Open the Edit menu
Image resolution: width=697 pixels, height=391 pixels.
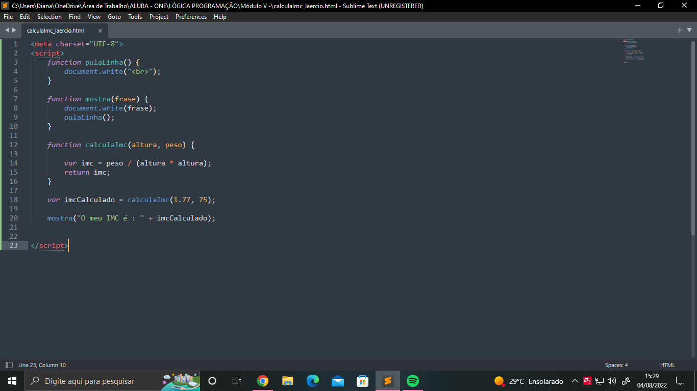click(x=25, y=17)
